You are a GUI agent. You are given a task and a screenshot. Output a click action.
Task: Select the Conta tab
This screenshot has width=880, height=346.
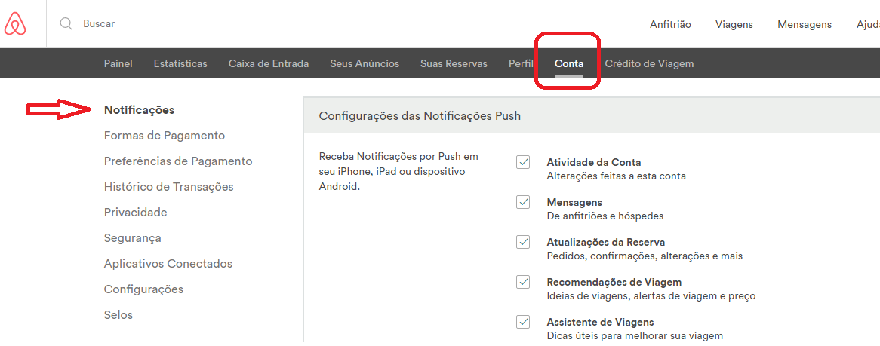click(x=569, y=63)
